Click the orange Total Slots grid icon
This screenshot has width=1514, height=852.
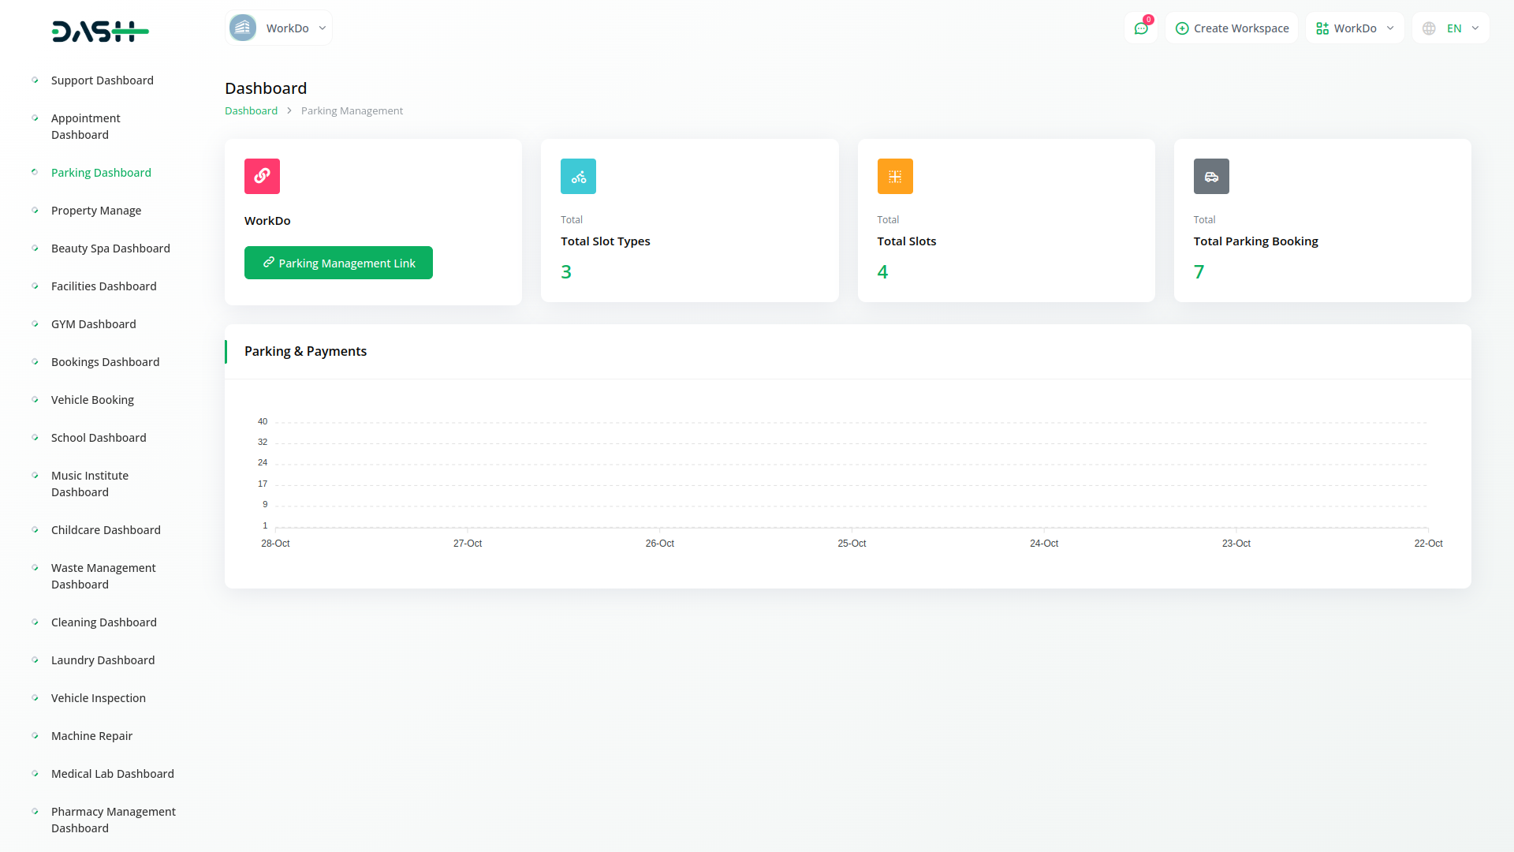[894, 176]
